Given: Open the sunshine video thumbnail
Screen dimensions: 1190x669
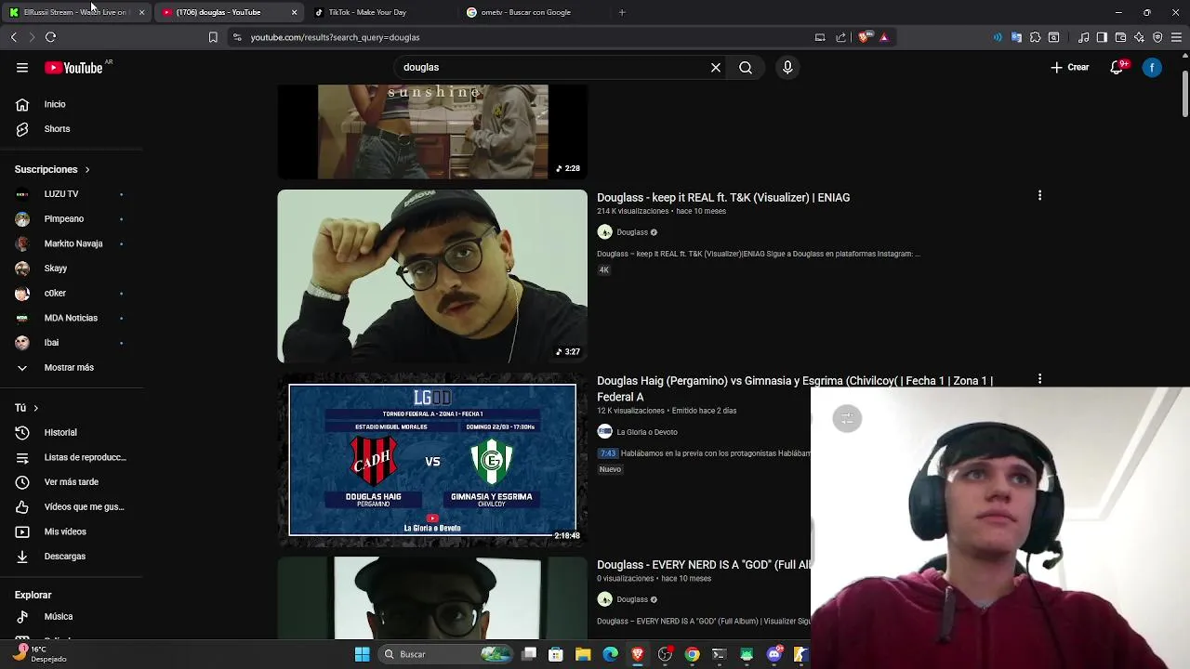Looking at the screenshot, I should pos(432,131).
